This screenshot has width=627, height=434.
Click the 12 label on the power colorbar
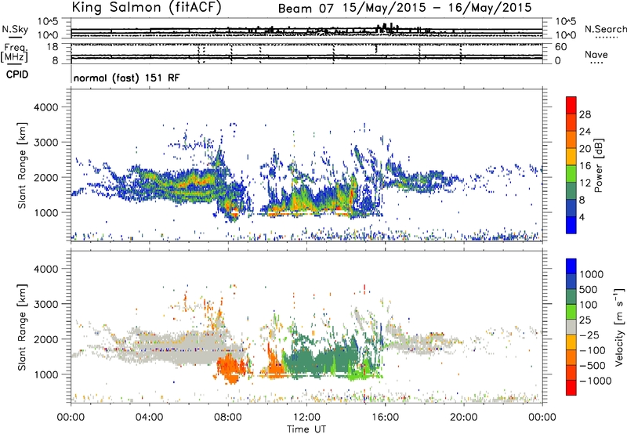pyautogui.click(x=585, y=183)
